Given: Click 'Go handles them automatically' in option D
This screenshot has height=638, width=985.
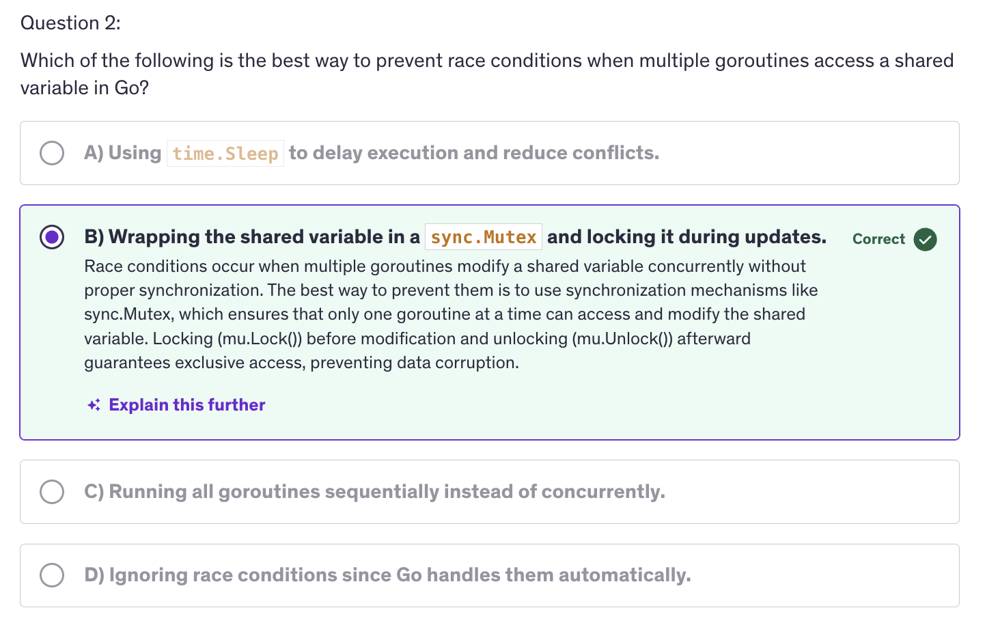Looking at the screenshot, I should point(543,575).
